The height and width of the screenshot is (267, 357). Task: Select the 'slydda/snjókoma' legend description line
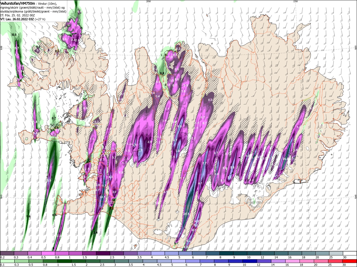pos(33,11)
